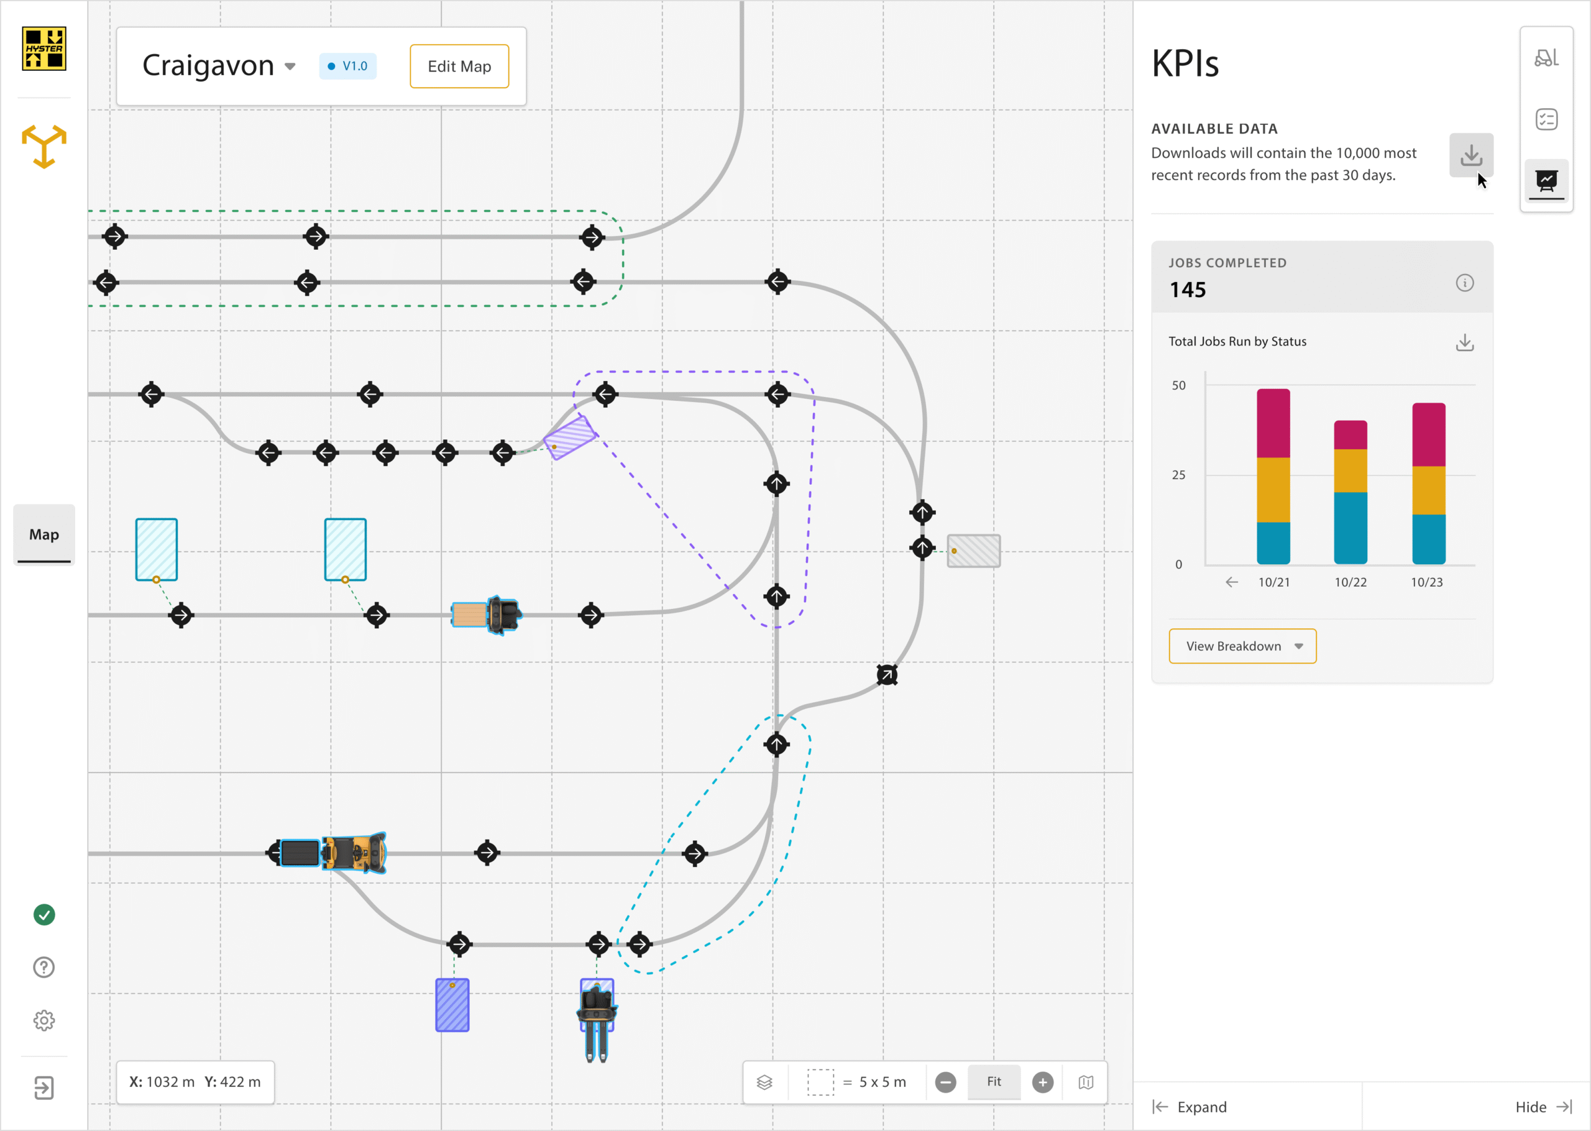The height and width of the screenshot is (1131, 1591).
Task: Click the Jobs Completed info icon
Action: coord(1465,283)
